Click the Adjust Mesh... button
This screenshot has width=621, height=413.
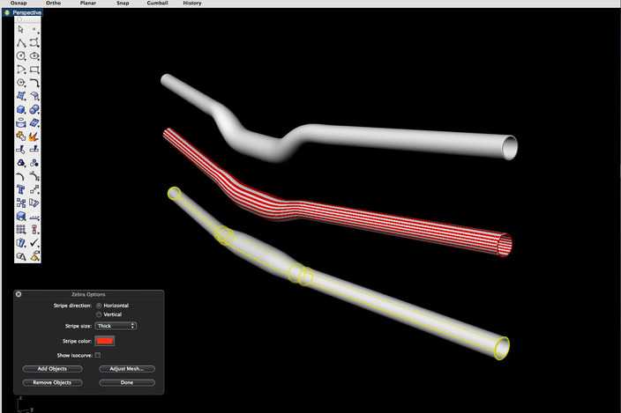pyautogui.click(x=127, y=369)
